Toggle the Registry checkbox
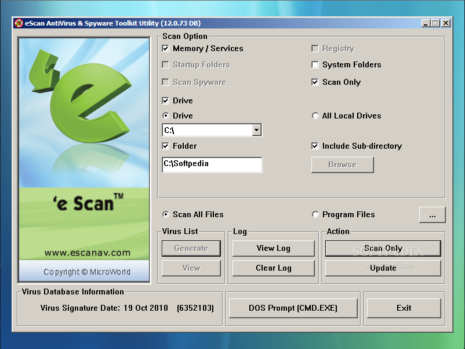 315,48
